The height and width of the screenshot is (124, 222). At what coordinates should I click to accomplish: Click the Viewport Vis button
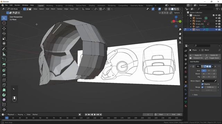pos(197,58)
